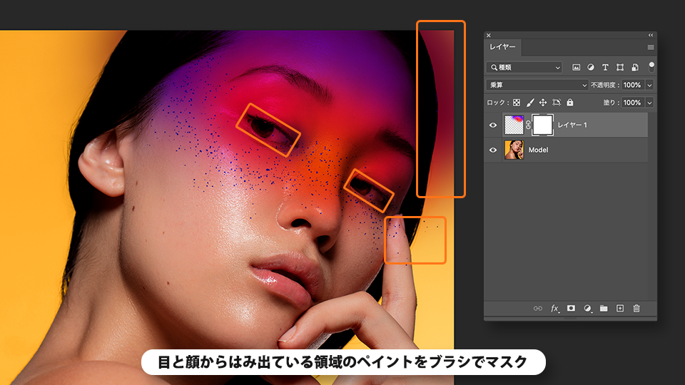Click the Model layer name
This screenshot has height=385, width=685.
coord(538,150)
